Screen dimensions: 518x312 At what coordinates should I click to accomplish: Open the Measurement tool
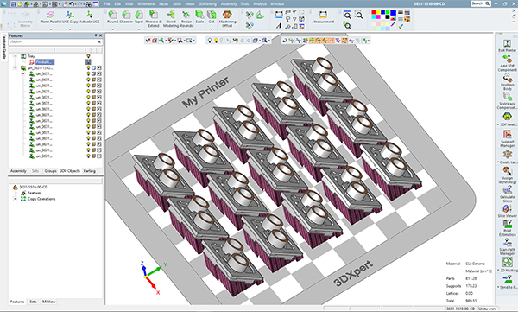[323, 17]
